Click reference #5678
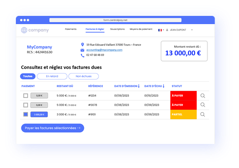 point(93,105)
